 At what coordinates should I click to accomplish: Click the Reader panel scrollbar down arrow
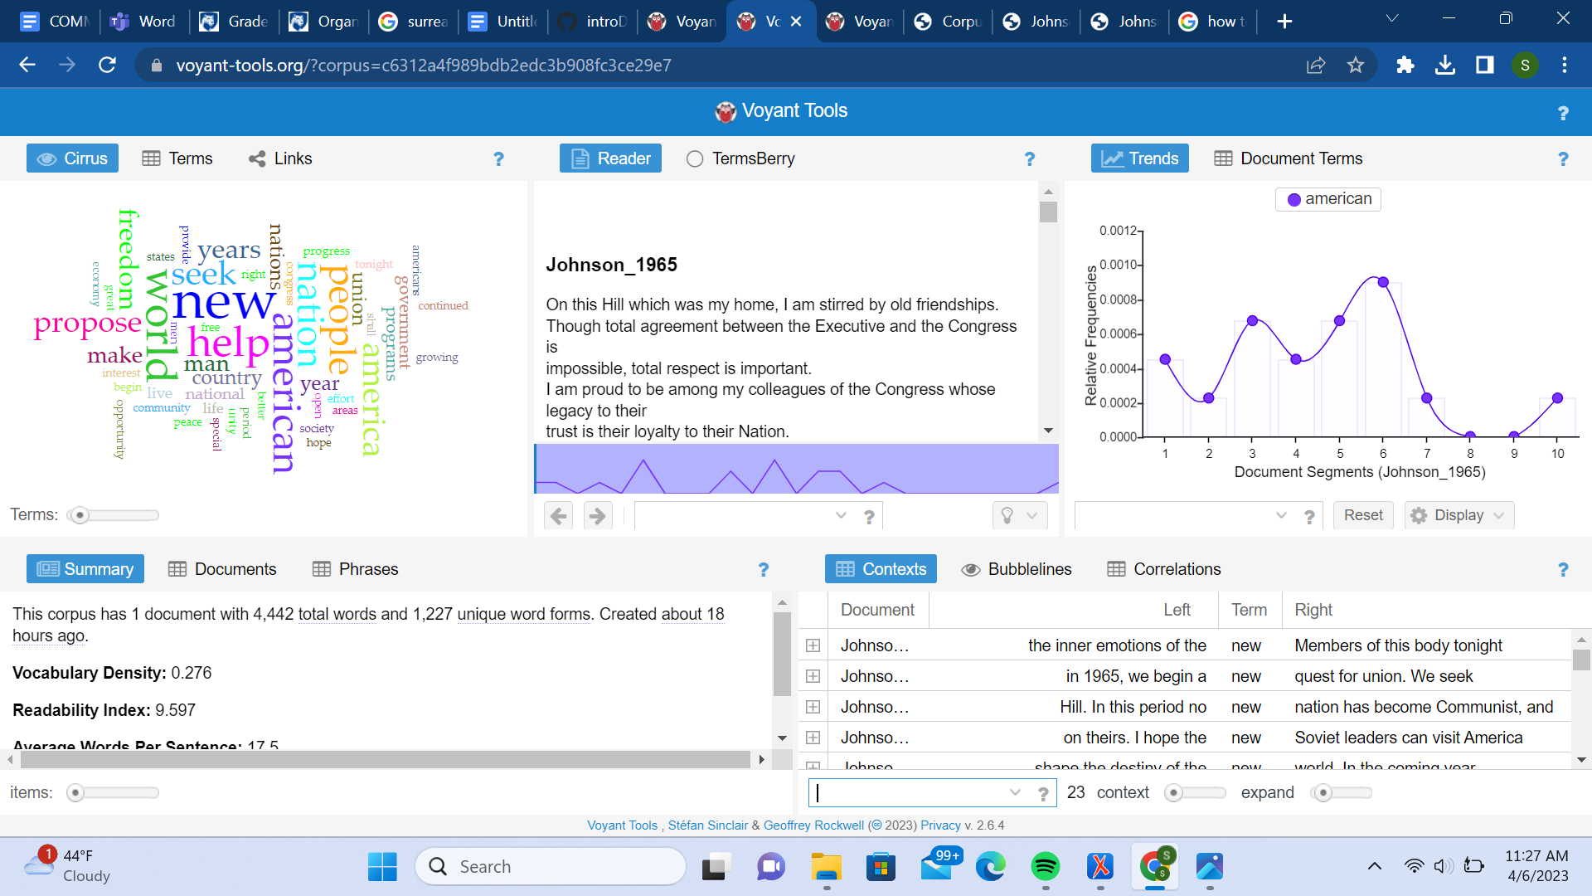(1048, 431)
